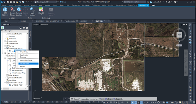Click the TOP face of the ViewCube

(x=179, y=35)
